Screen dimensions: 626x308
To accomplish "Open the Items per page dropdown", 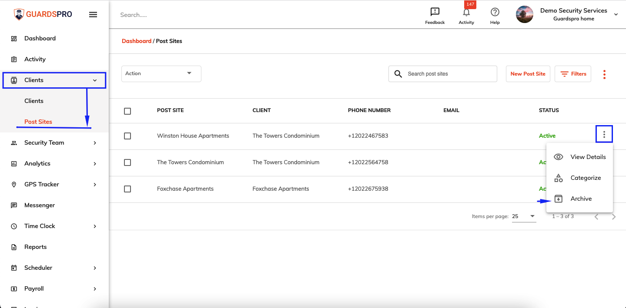I will click(x=524, y=216).
